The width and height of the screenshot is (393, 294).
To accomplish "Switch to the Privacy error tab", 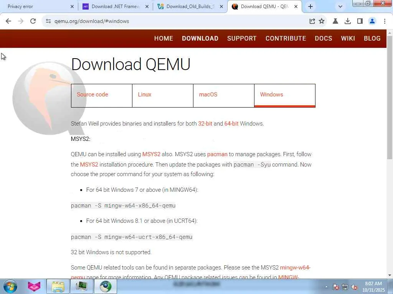I will coord(38,7).
